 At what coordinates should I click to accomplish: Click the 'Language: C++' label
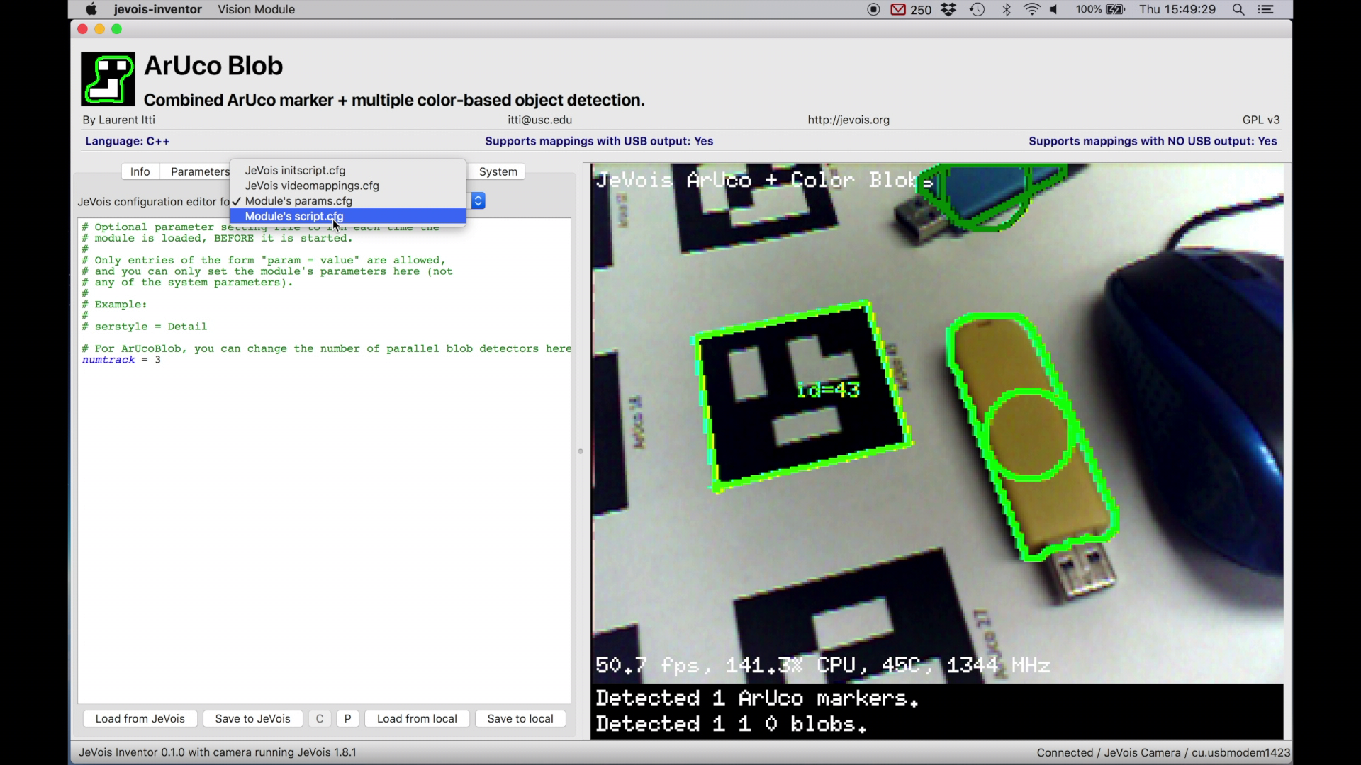[x=128, y=141]
